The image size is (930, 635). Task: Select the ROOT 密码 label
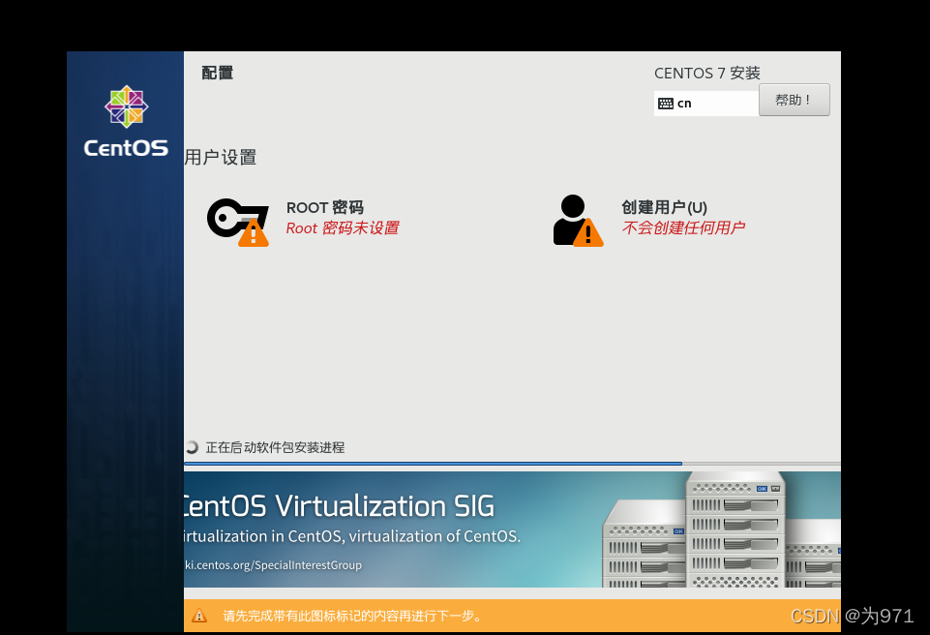tap(325, 207)
